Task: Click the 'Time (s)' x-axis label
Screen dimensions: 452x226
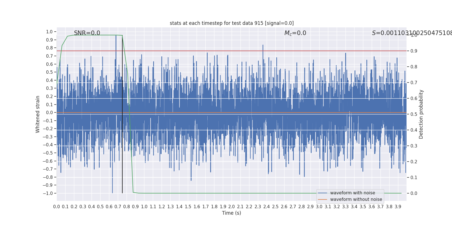Action: pos(232,213)
